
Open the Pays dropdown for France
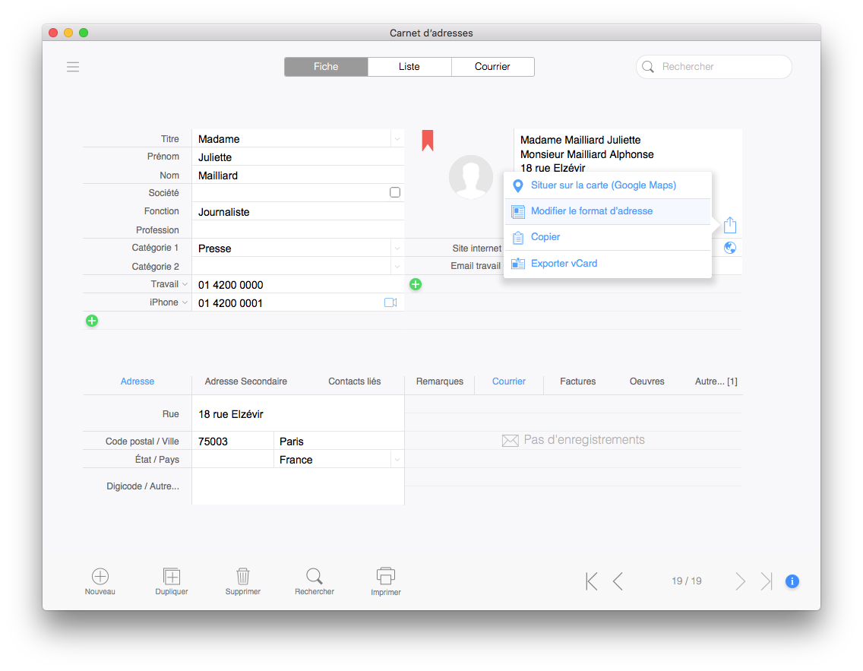pyautogui.click(x=397, y=460)
